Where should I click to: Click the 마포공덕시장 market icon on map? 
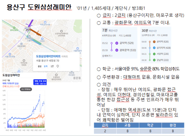coord(45,22)
